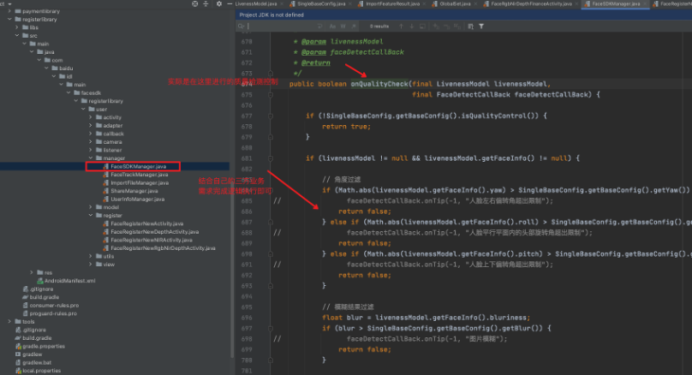Expand the activity folder
This screenshot has width=692, height=375.
click(91, 117)
